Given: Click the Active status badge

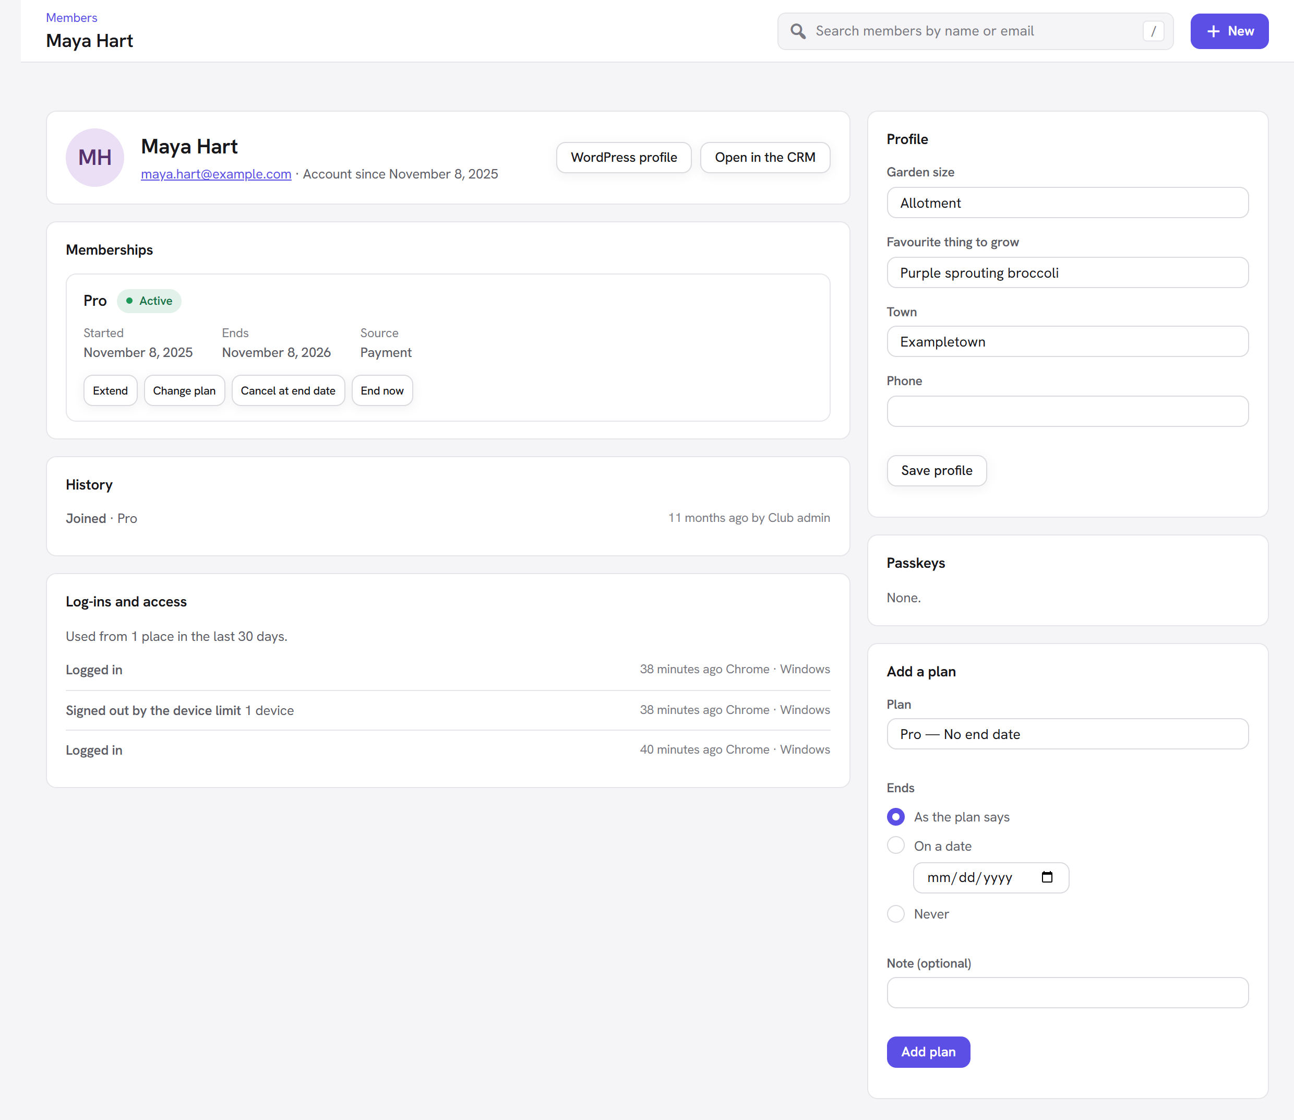Looking at the screenshot, I should [149, 301].
